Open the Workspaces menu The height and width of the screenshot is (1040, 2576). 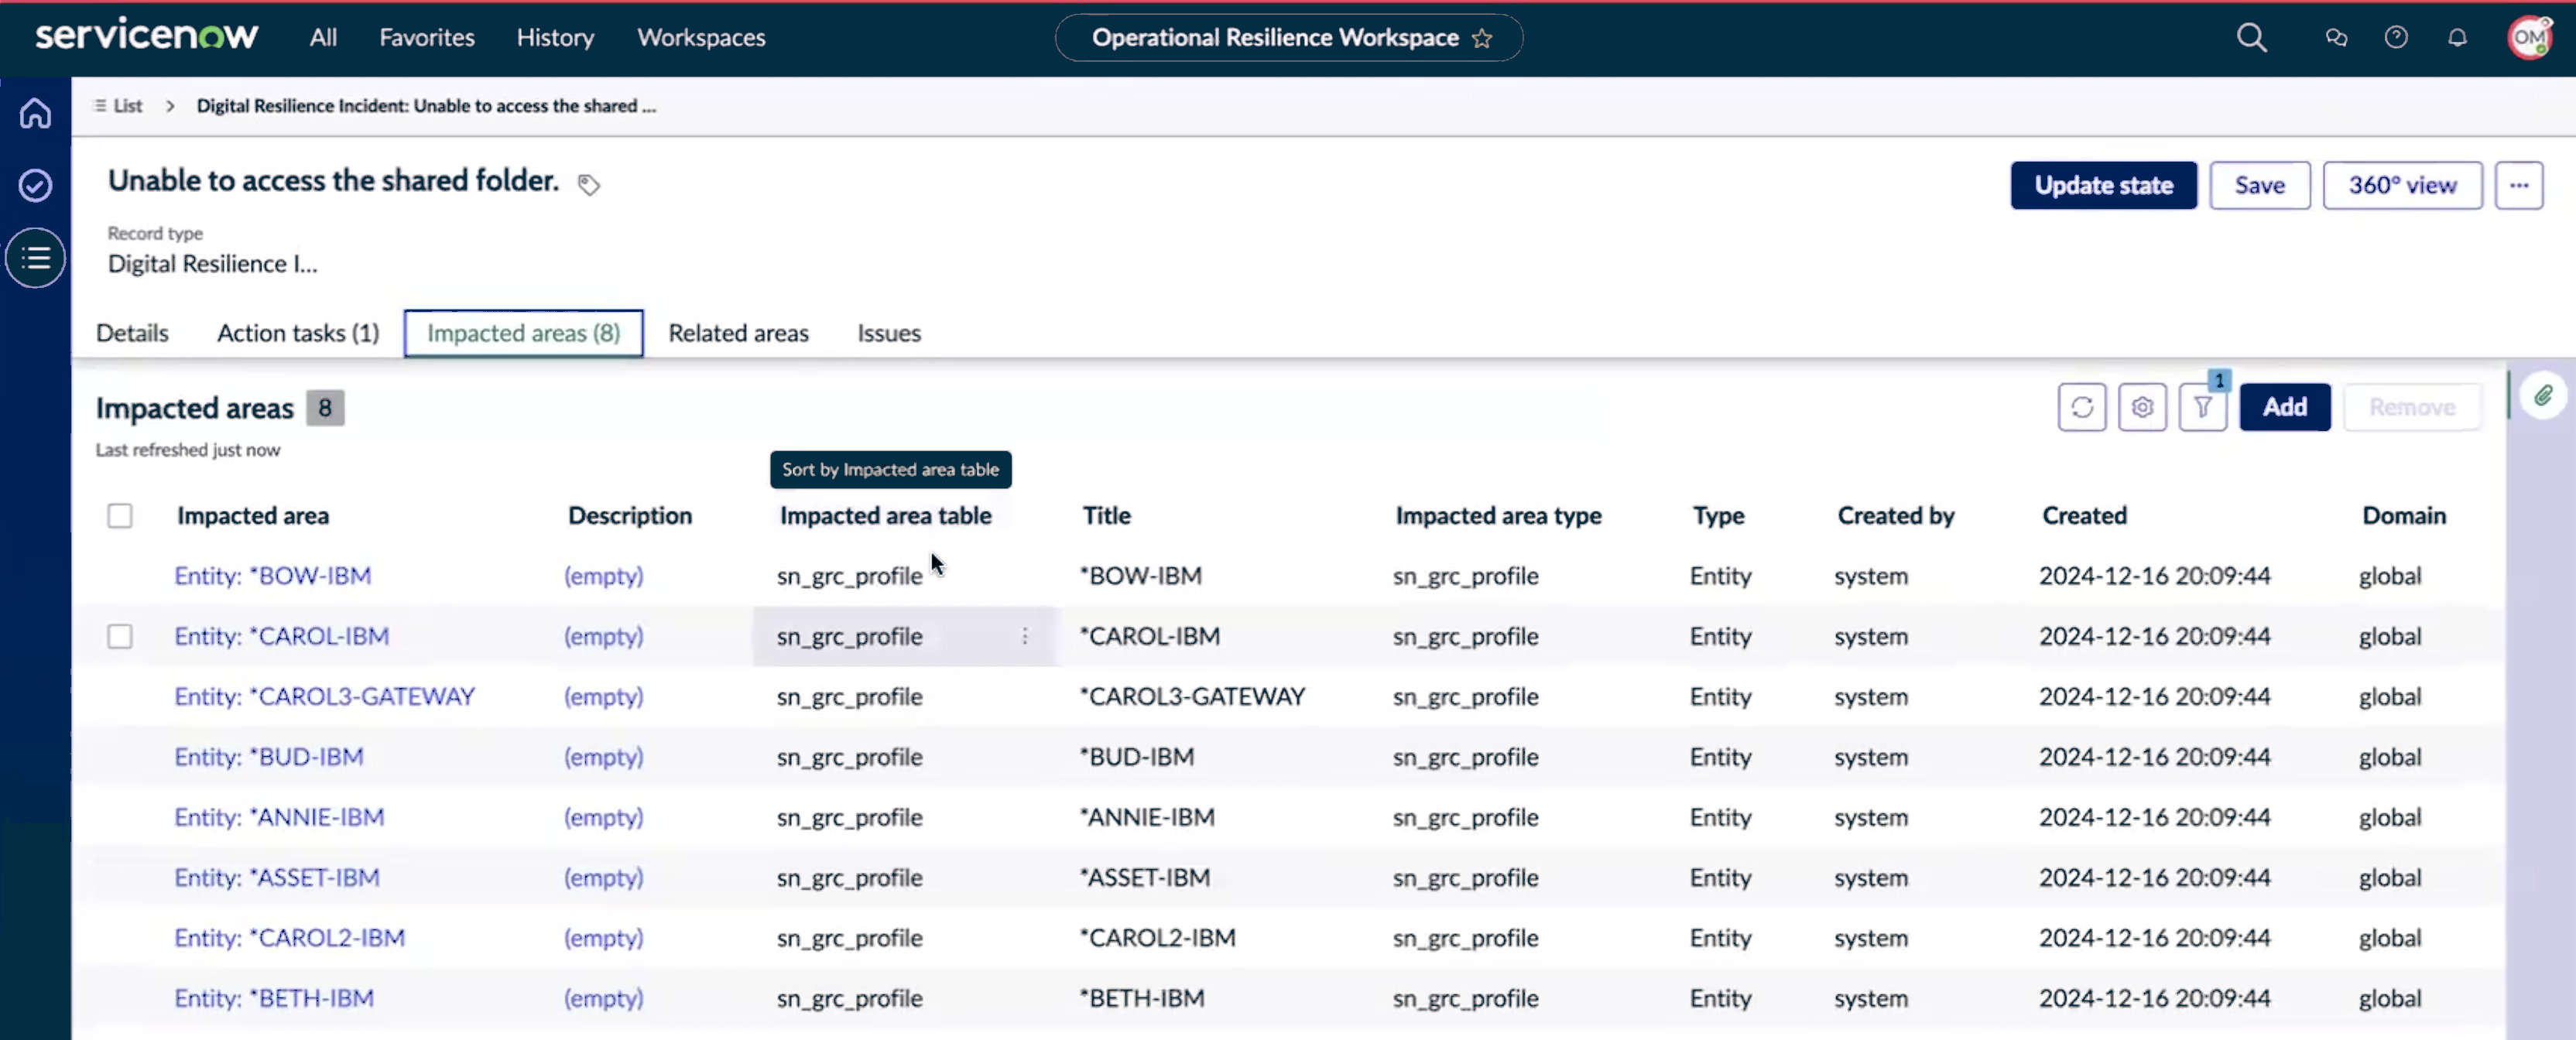pos(701,38)
